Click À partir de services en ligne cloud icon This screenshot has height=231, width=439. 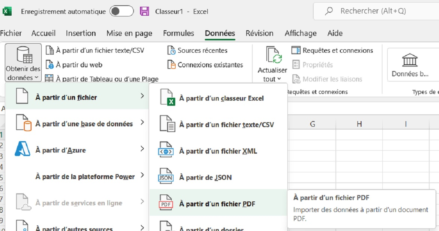pos(23,202)
